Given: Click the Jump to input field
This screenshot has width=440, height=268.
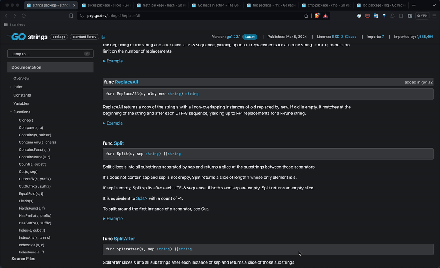Looking at the screenshot, I should point(50,54).
